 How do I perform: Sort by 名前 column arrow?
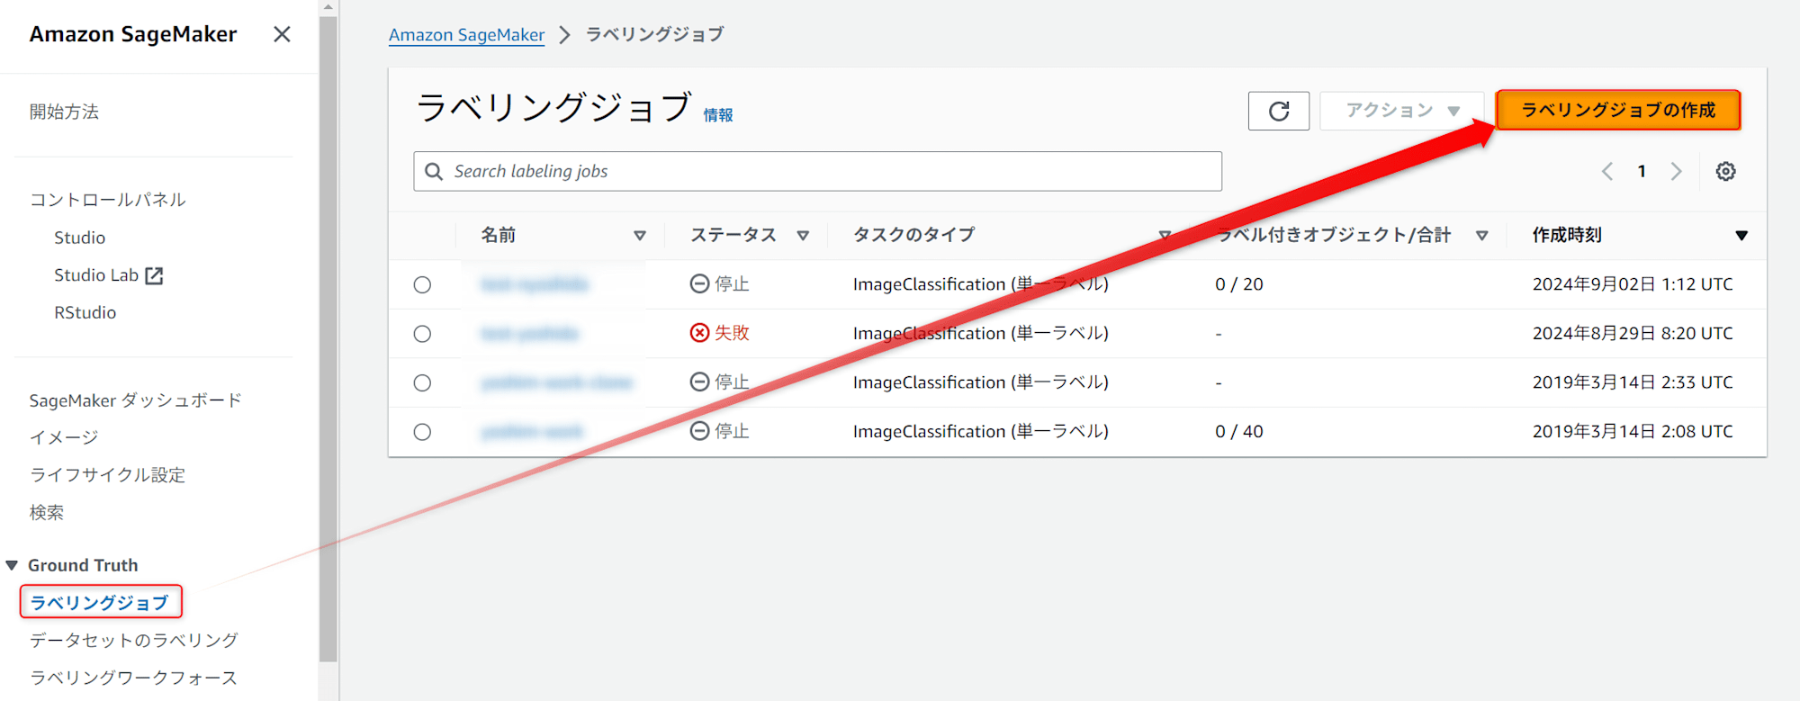[x=640, y=236]
